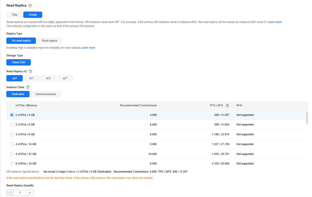
Task: Select the 4 vCPUs | 16 GB option
Action: click(x=12, y=144)
